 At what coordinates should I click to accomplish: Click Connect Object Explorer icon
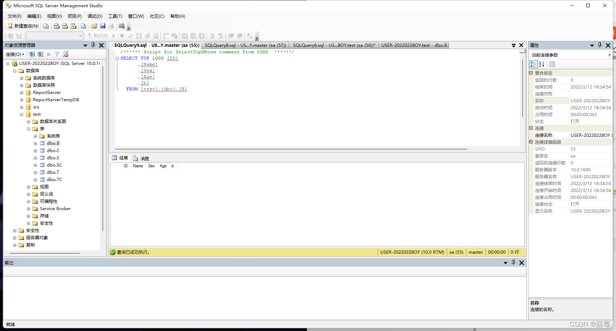click(32, 54)
